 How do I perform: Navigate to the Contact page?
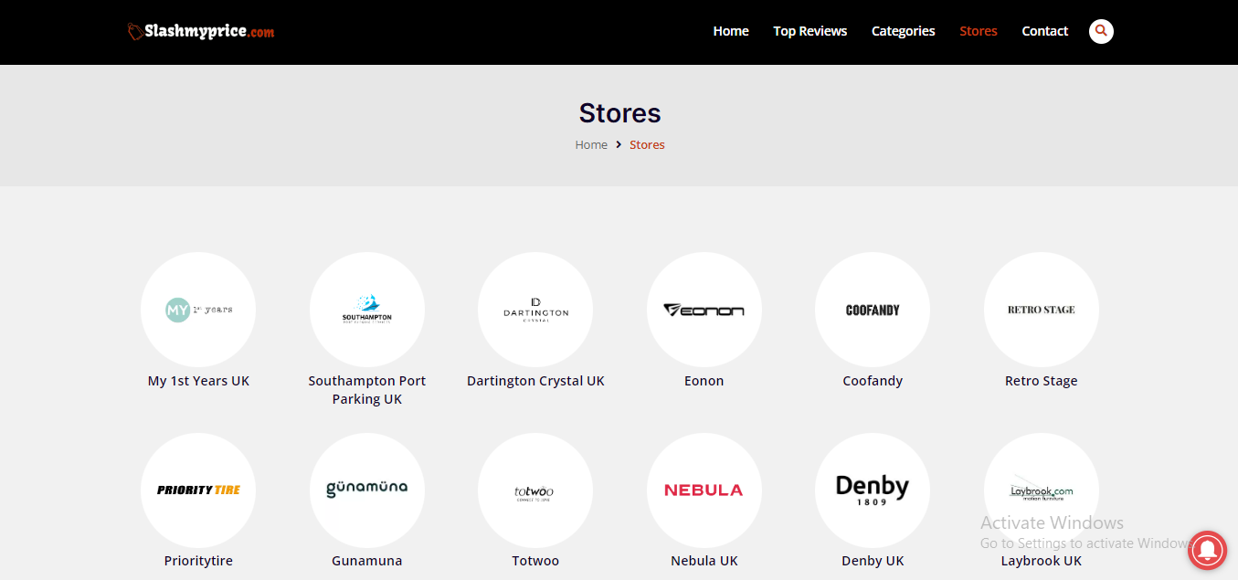pos(1044,31)
